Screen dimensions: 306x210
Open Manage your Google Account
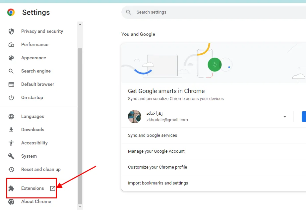214,151
